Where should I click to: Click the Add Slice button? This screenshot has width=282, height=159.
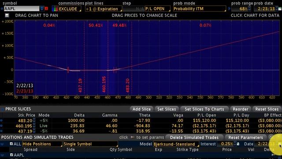(x=141, y=109)
